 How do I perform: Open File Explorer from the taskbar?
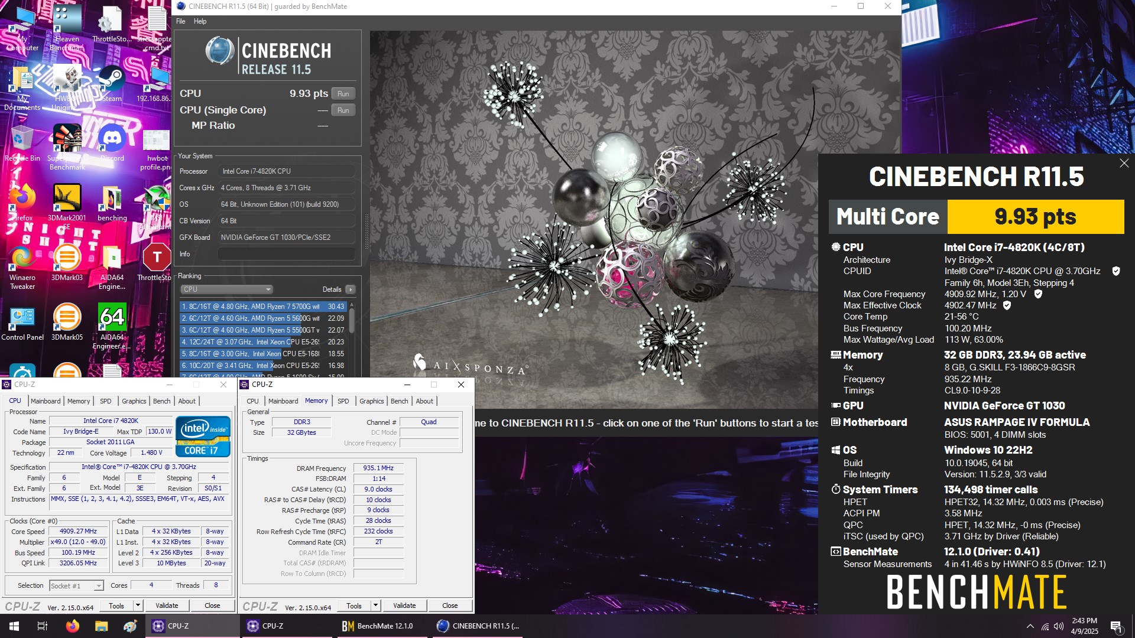pyautogui.click(x=101, y=626)
